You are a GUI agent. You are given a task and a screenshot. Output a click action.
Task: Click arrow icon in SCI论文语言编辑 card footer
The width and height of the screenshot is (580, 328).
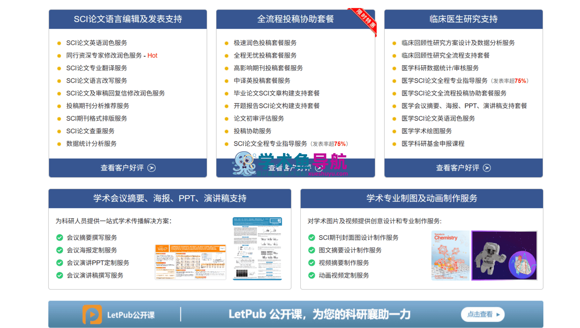point(152,168)
